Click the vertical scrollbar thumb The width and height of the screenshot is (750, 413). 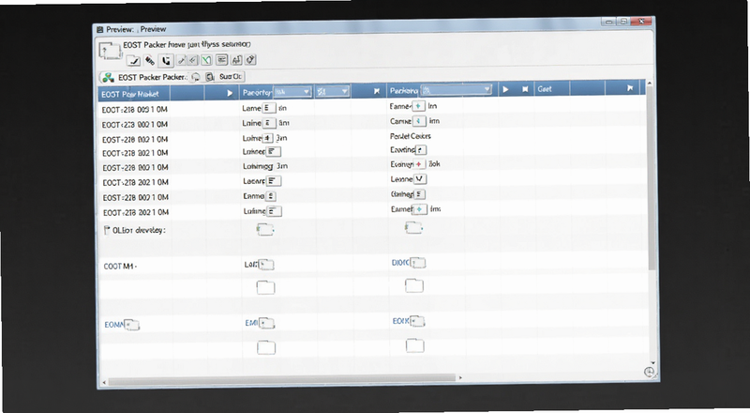coord(652,179)
